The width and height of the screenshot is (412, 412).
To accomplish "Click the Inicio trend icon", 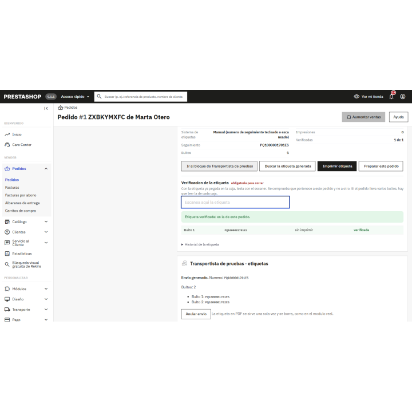I will 7,134.
